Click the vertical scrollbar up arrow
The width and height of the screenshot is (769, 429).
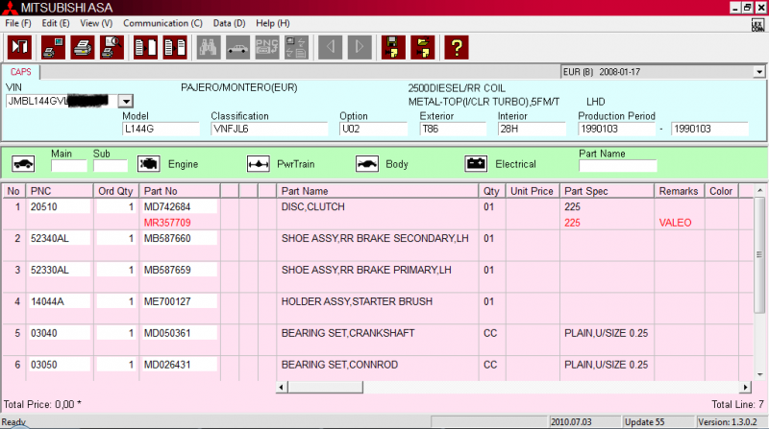point(759,190)
